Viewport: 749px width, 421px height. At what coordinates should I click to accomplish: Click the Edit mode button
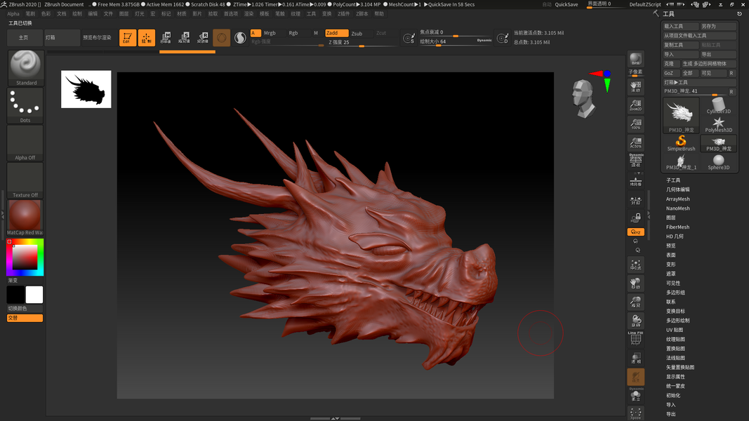point(127,38)
